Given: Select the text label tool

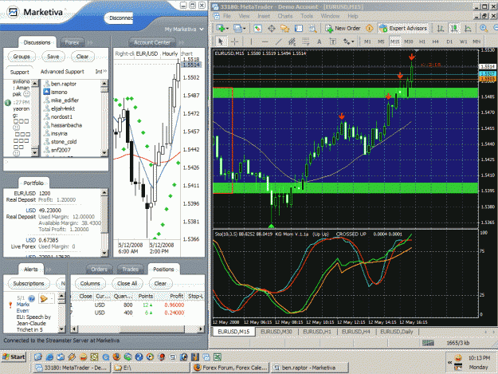Looking at the screenshot, I should [x=332, y=41].
